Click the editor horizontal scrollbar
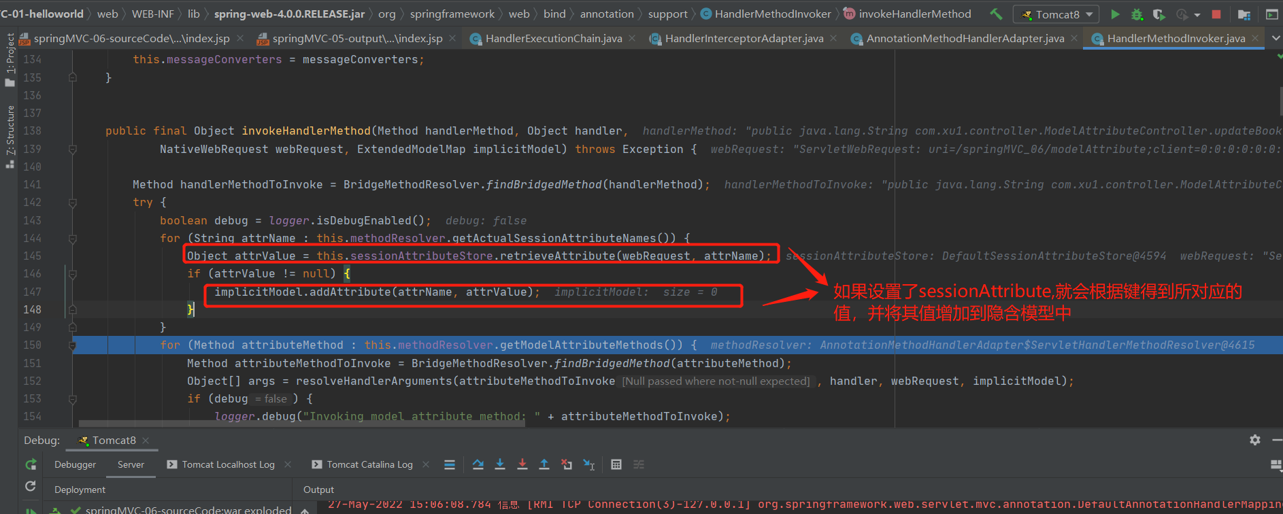The height and width of the screenshot is (514, 1283). 302,424
